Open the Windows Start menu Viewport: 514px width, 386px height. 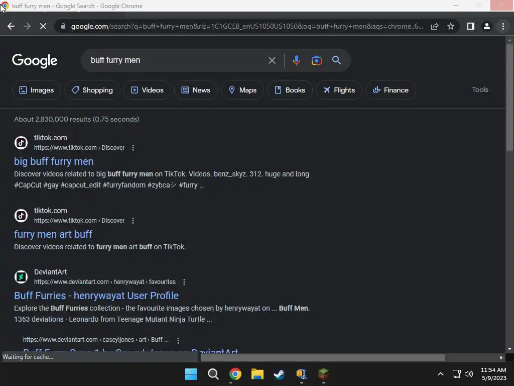pos(191,374)
